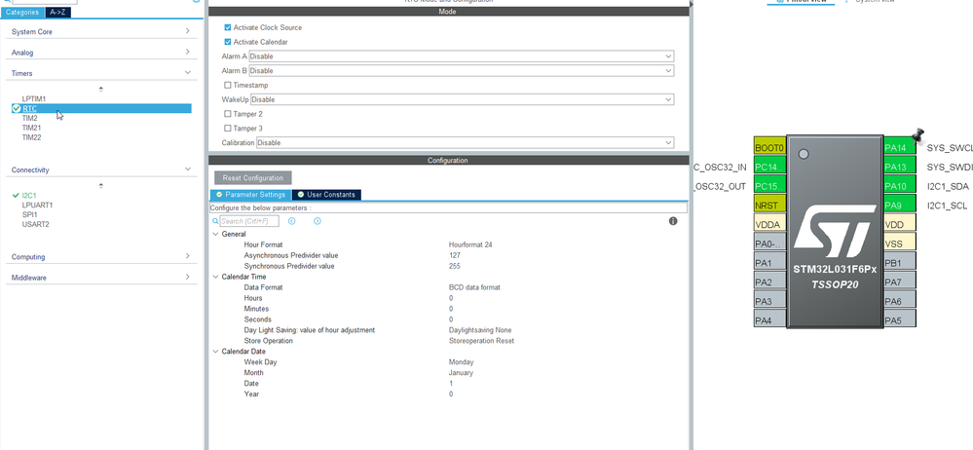Select the PA9 pin
973x450 pixels.
pyautogui.click(x=899, y=205)
